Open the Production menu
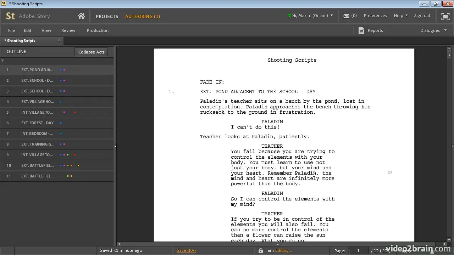The height and width of the screenshot is (255, 454). (98, 30)
